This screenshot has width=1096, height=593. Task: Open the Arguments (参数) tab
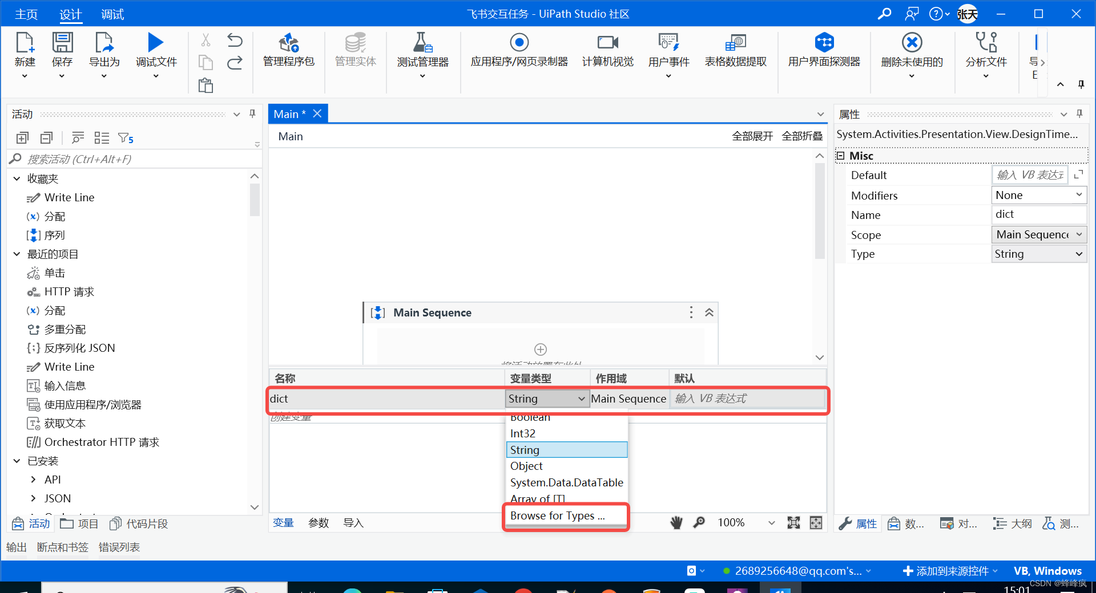319,523
